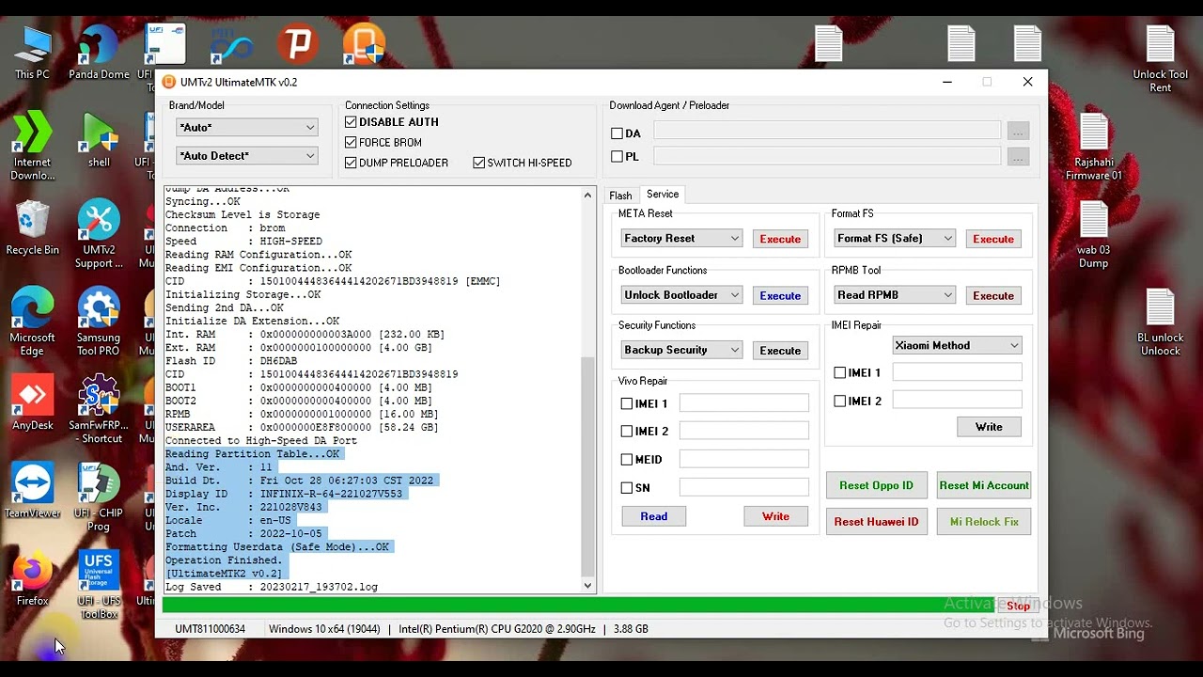1203x677 pixels.
Task: Open the orange phone shield desktop shortcut
Action: 364,44
